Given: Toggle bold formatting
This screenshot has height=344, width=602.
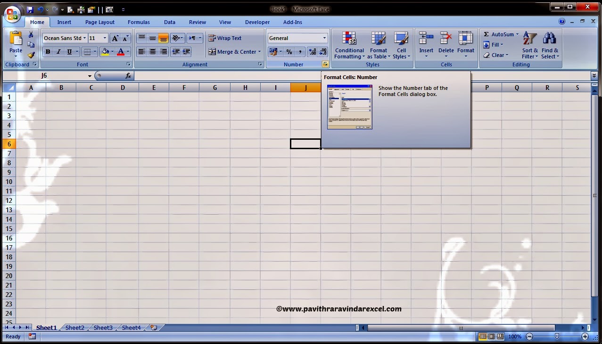Looking at the screenshot, I should [48, 52].
